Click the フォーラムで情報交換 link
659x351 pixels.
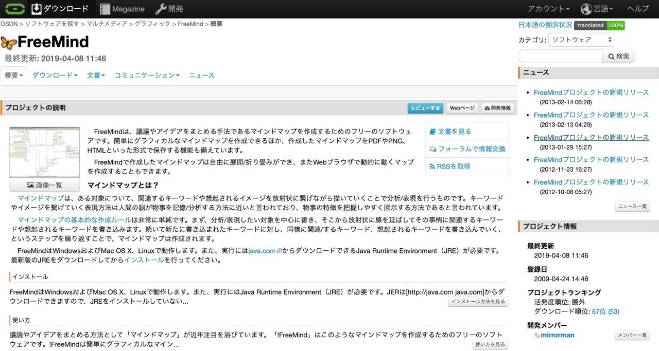pos(472,149)
